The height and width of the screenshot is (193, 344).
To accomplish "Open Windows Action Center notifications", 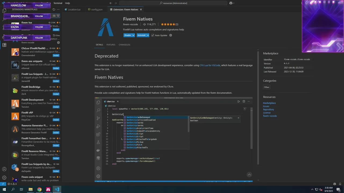I will (338, 190).
